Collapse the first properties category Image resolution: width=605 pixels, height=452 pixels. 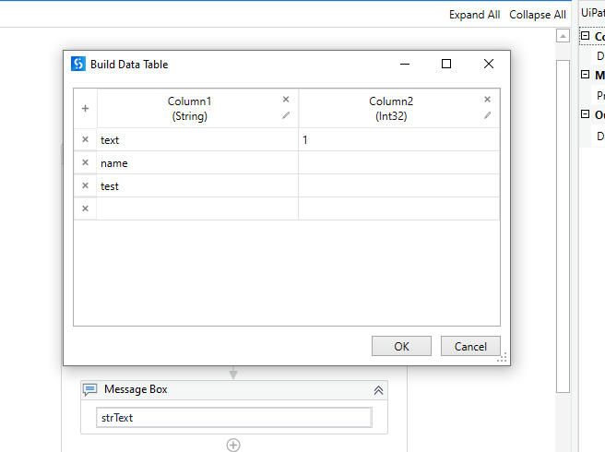(586, 36)
